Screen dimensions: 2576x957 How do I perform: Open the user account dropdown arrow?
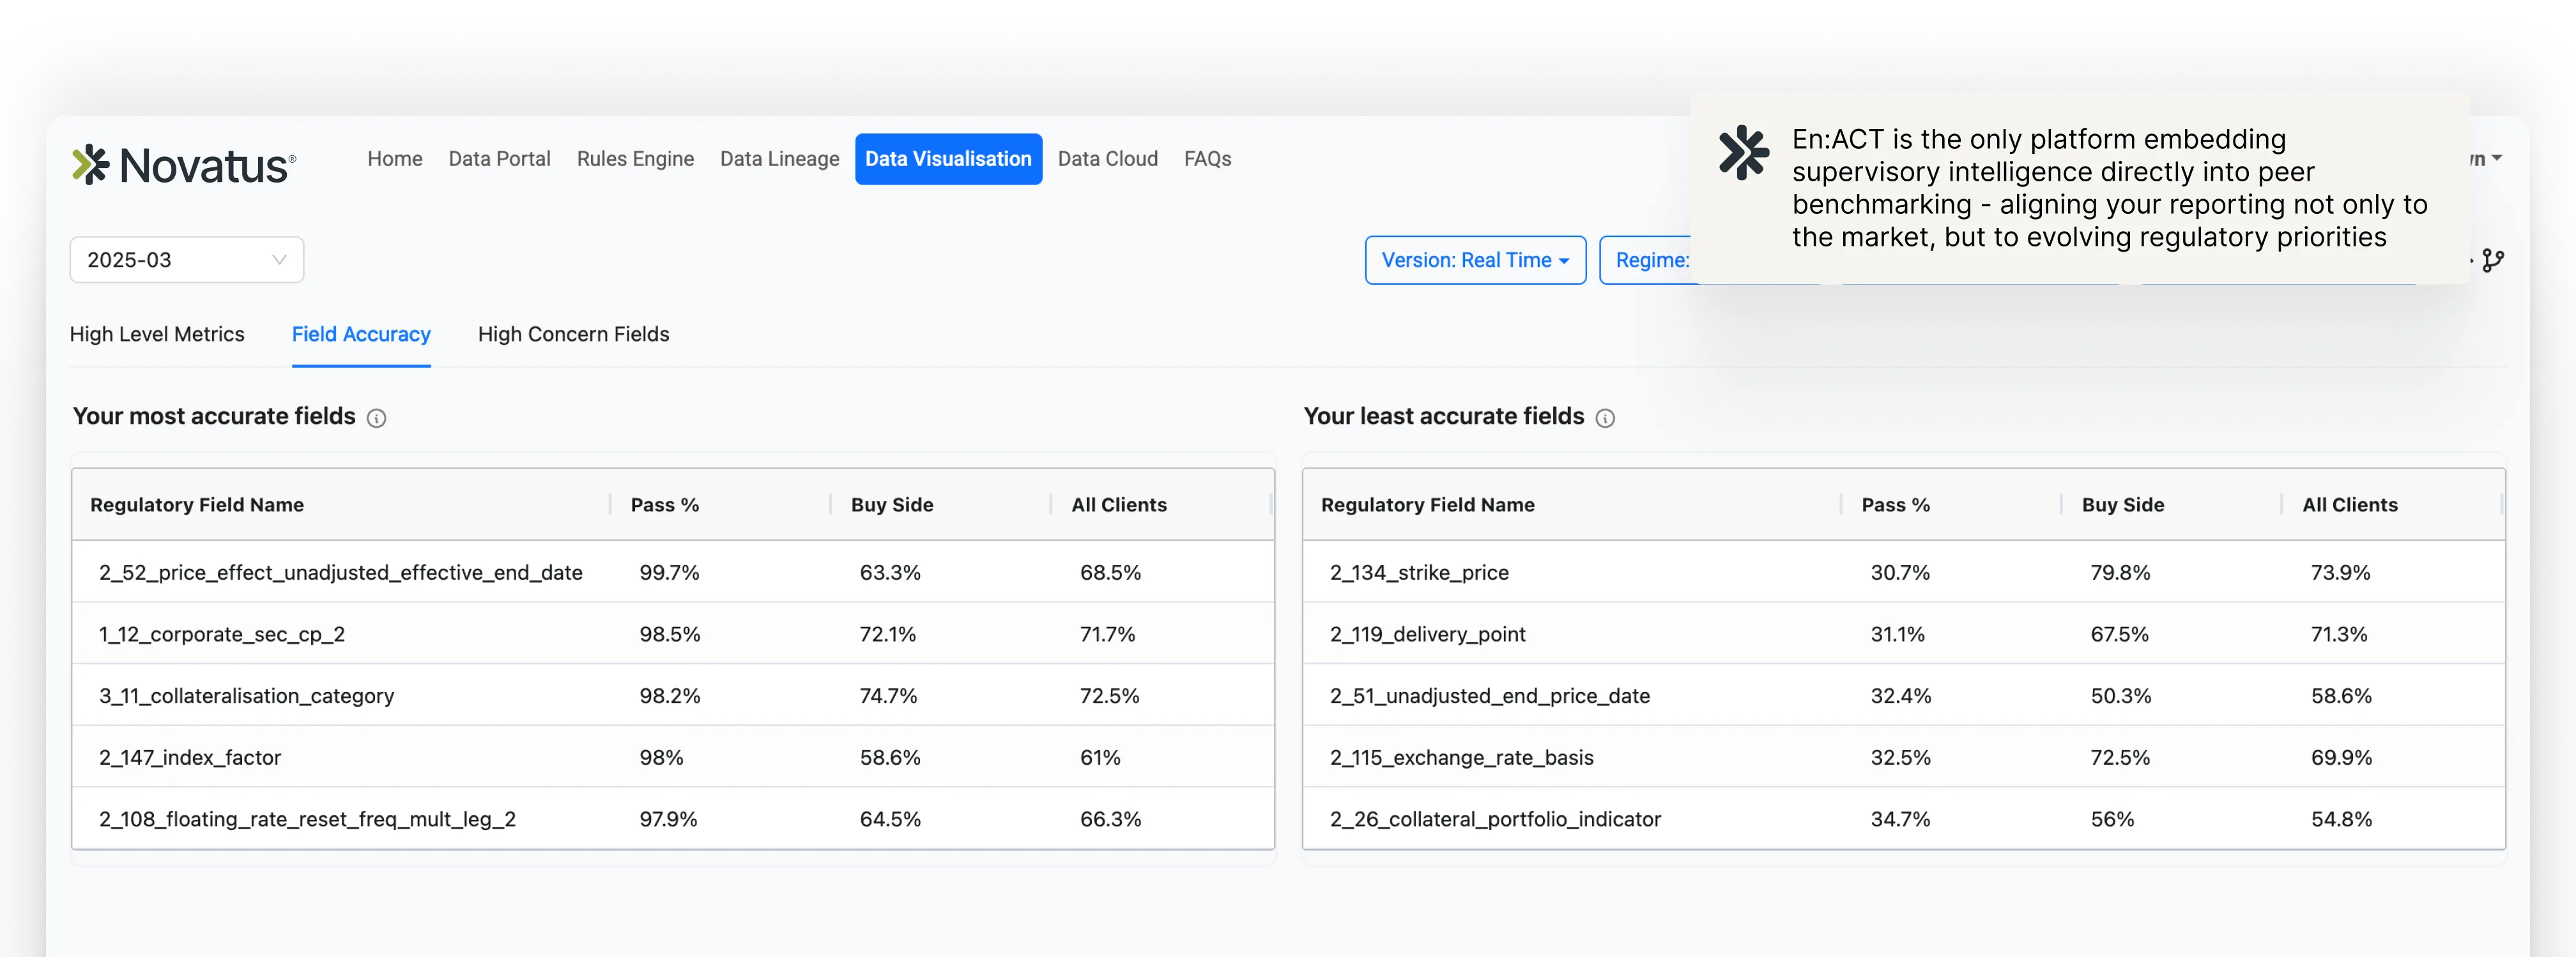2496,159
